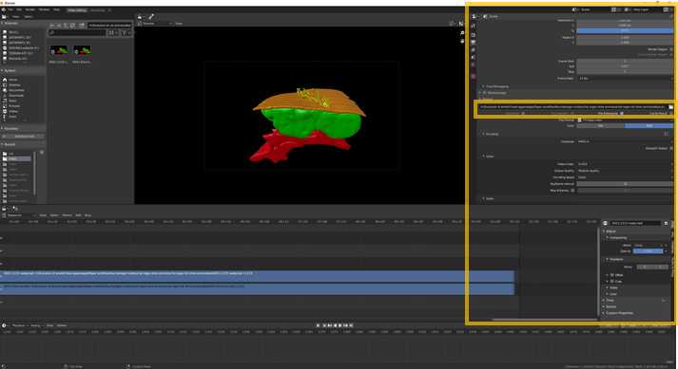678x369 pixels.
Task: Toggle the Crop checkbox in strip panel
Action: (x=611, y=282)
